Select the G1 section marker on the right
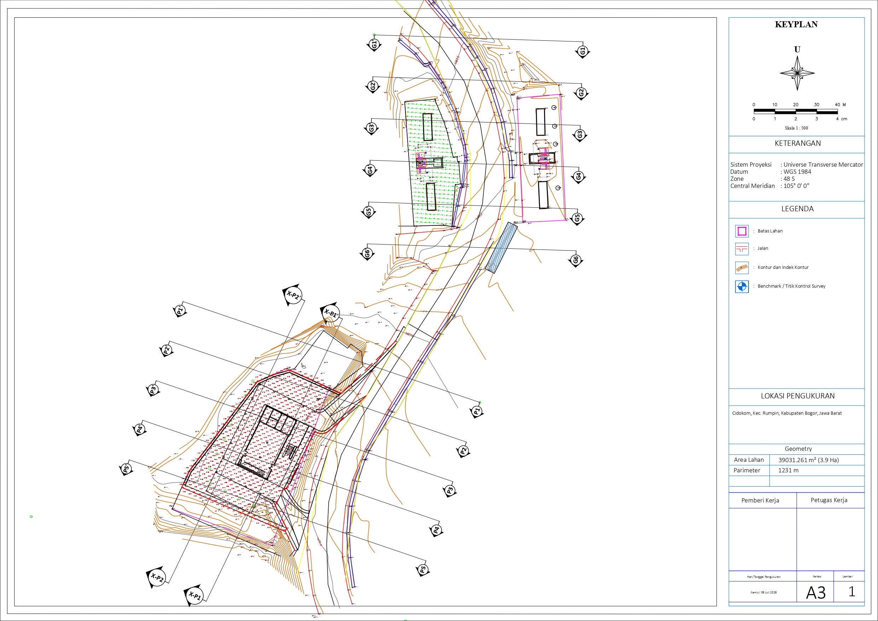This screenshot has height=621, width=878. pos(582,51)
